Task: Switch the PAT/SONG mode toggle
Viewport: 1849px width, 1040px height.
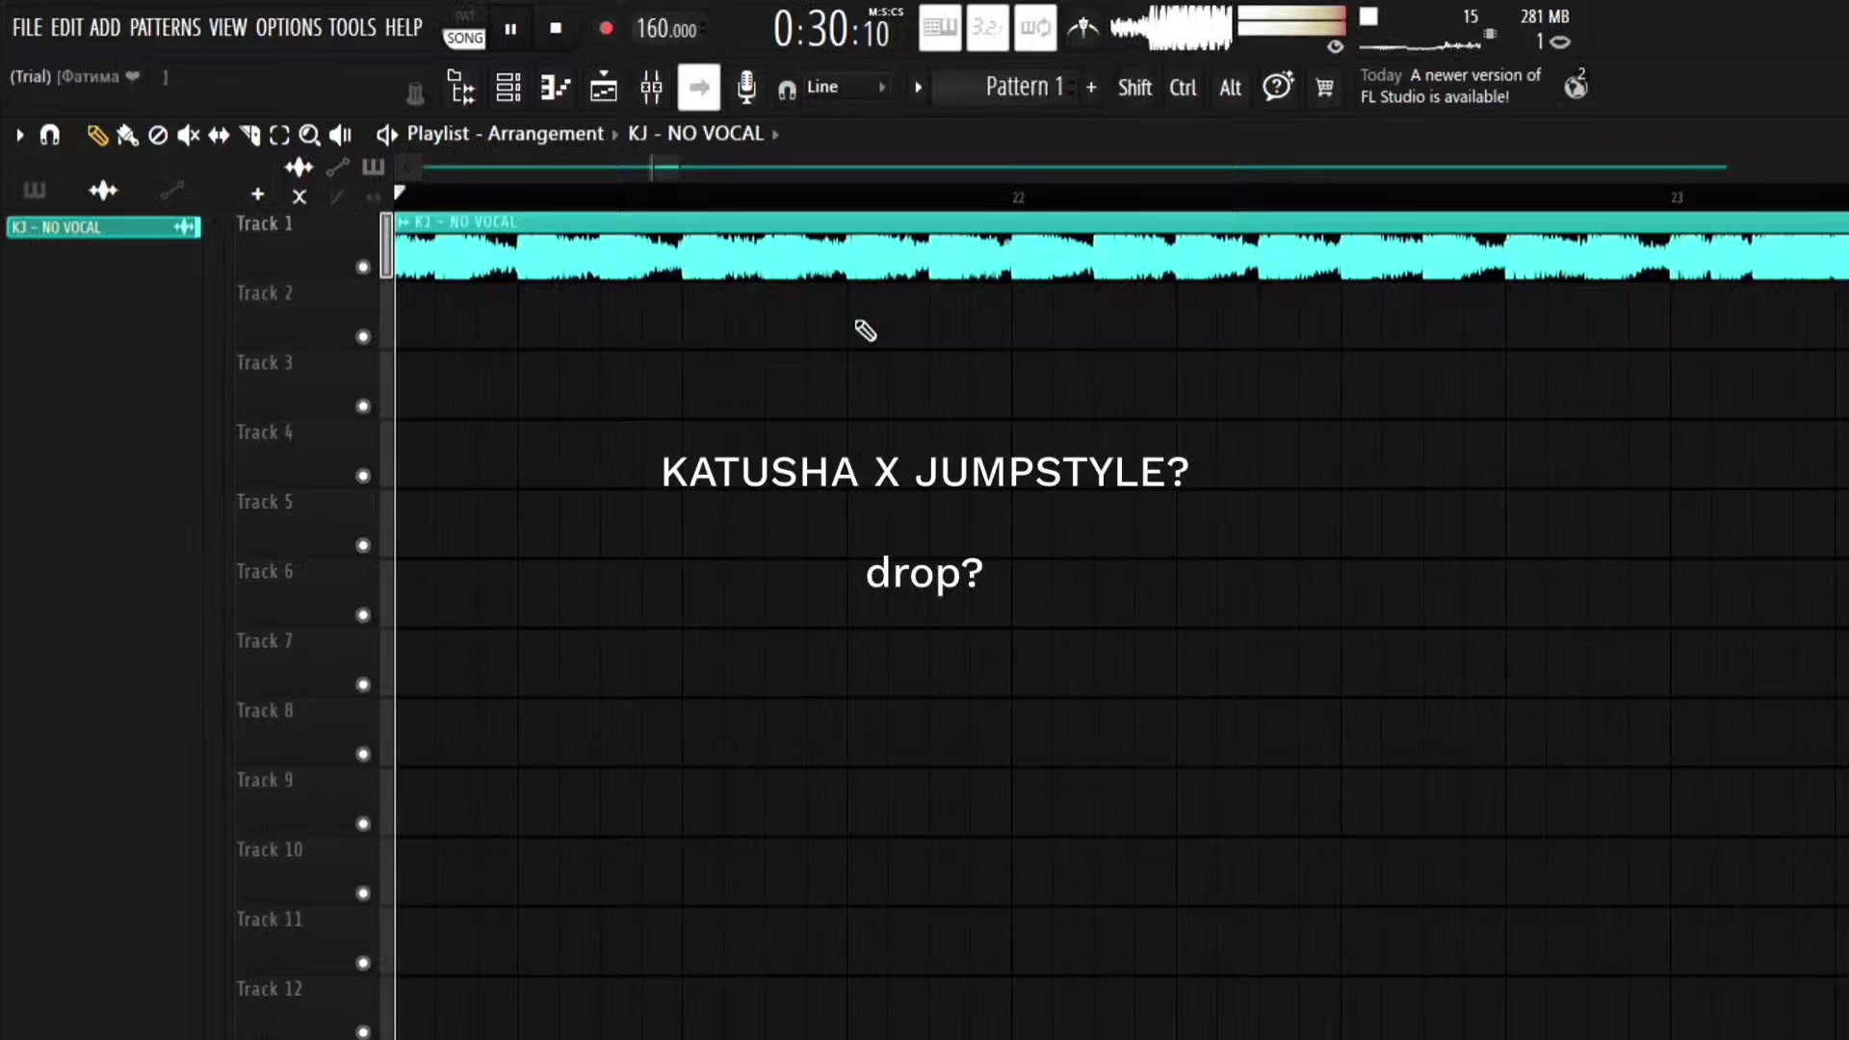Action: pos(464,30)
